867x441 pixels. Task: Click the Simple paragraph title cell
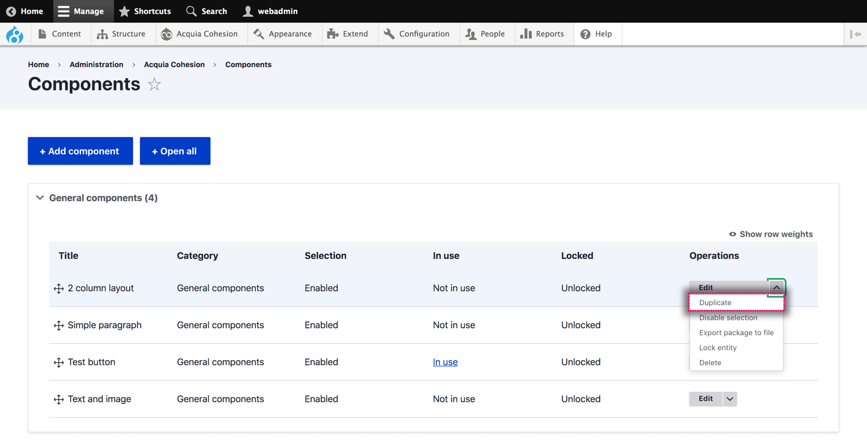pos(105,325)
